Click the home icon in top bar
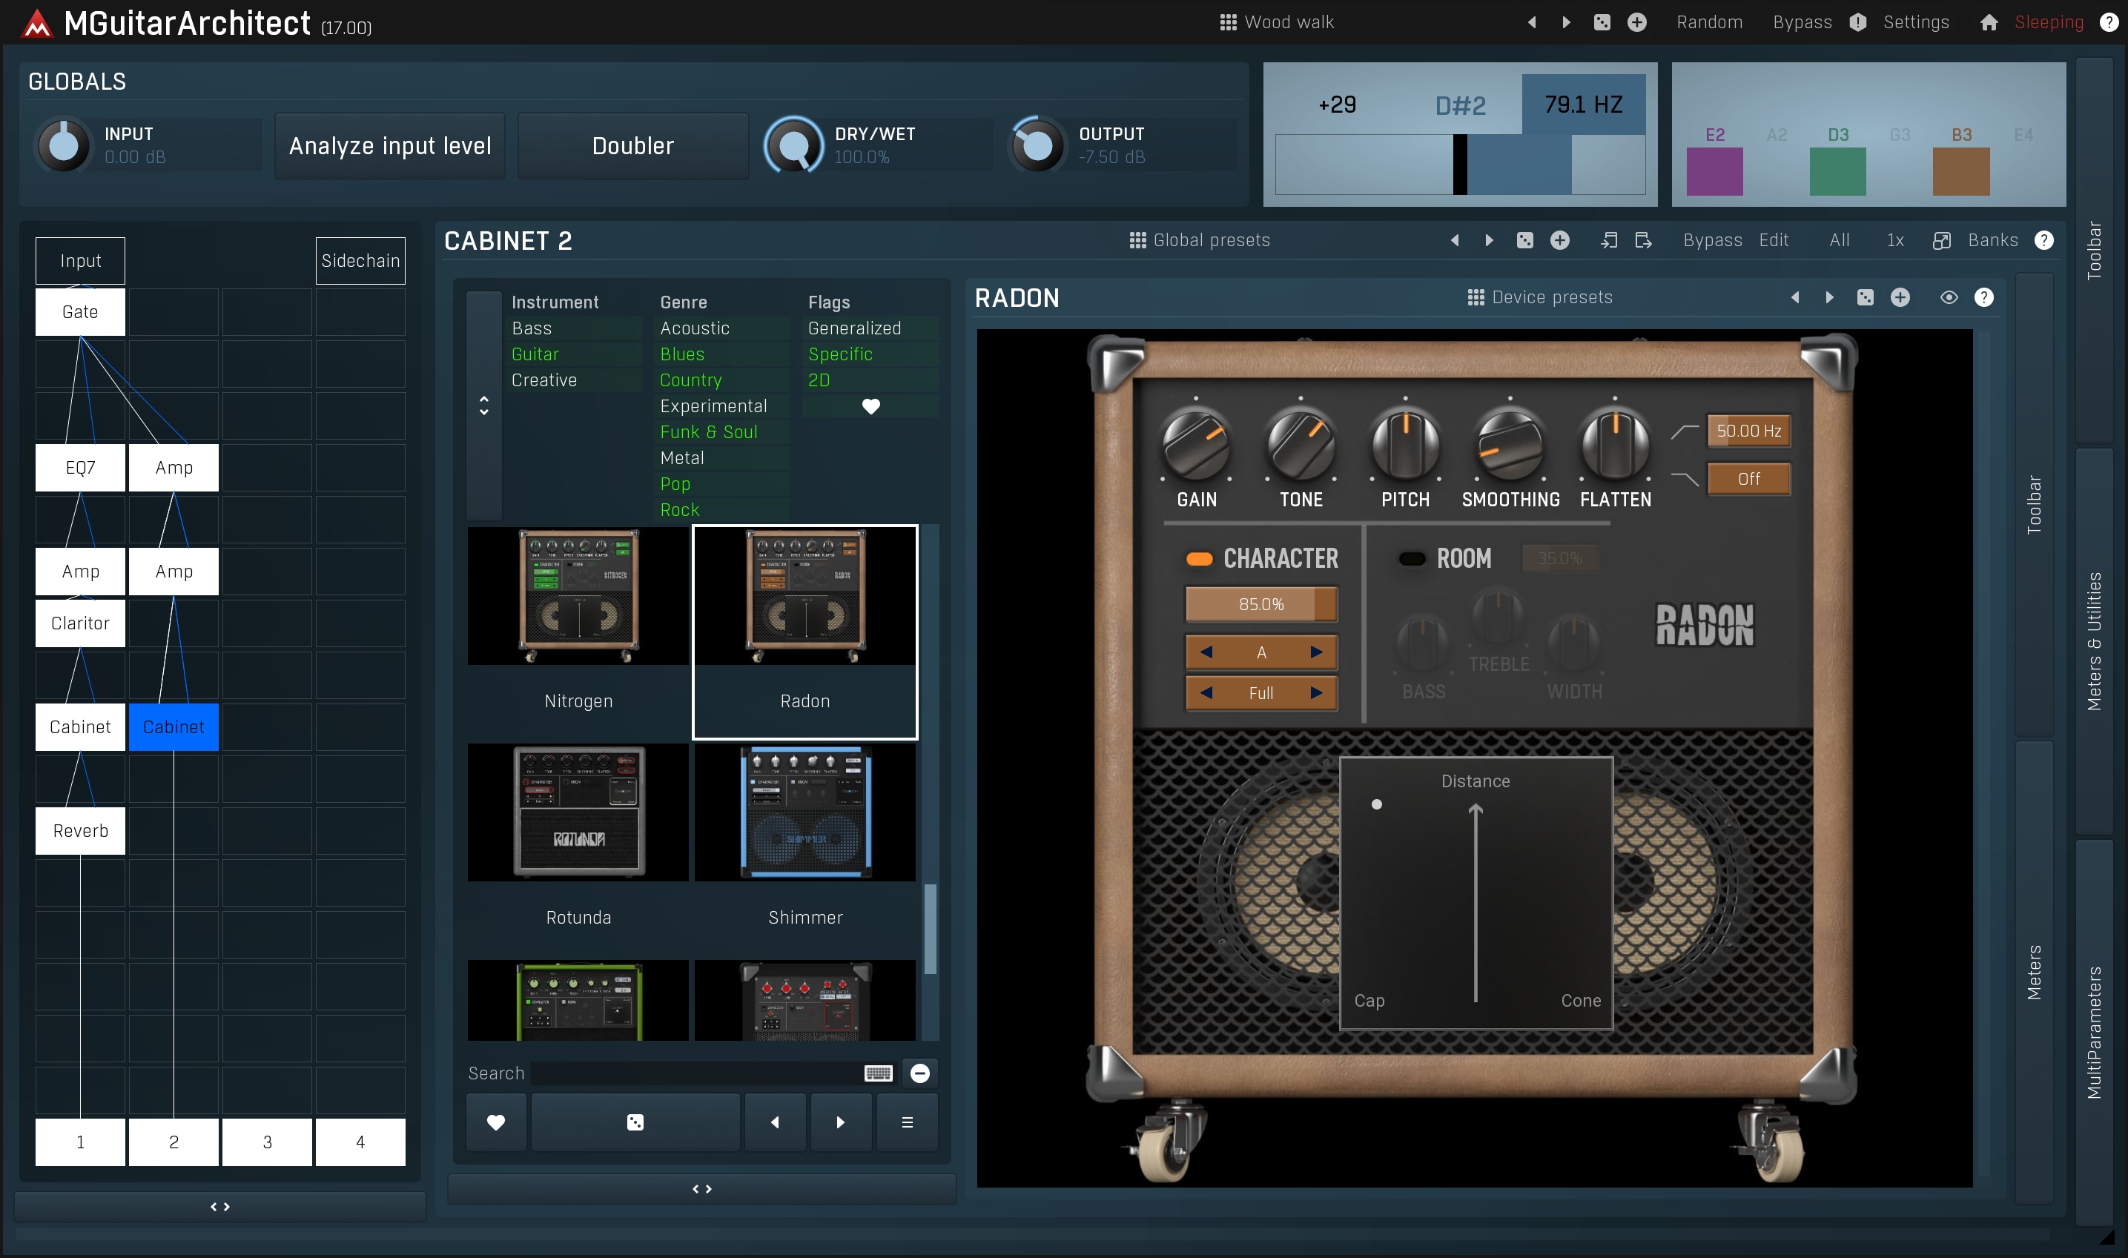Viewport: 2128px width, 1258px height. pyautogui.click(x=1988, y=23)
